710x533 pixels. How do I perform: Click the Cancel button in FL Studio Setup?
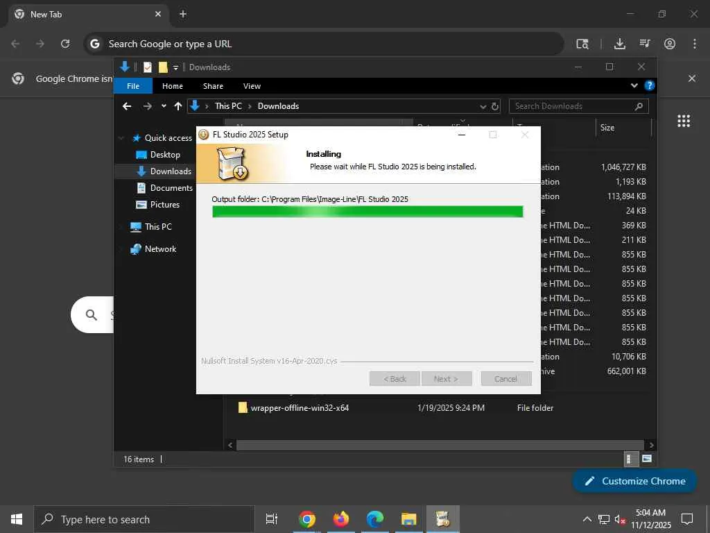pos(505,378)
